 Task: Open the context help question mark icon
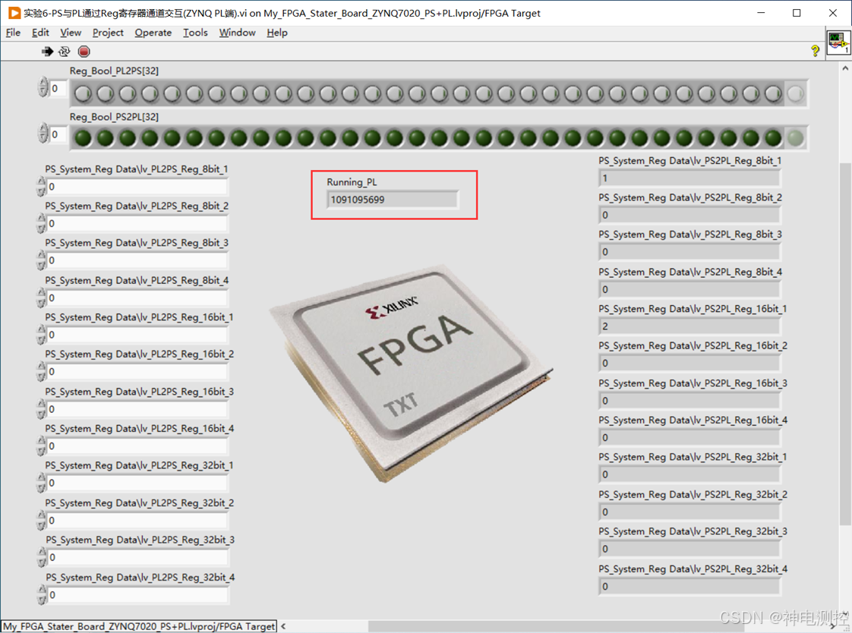pyautogui.click(x=815, y=51)
